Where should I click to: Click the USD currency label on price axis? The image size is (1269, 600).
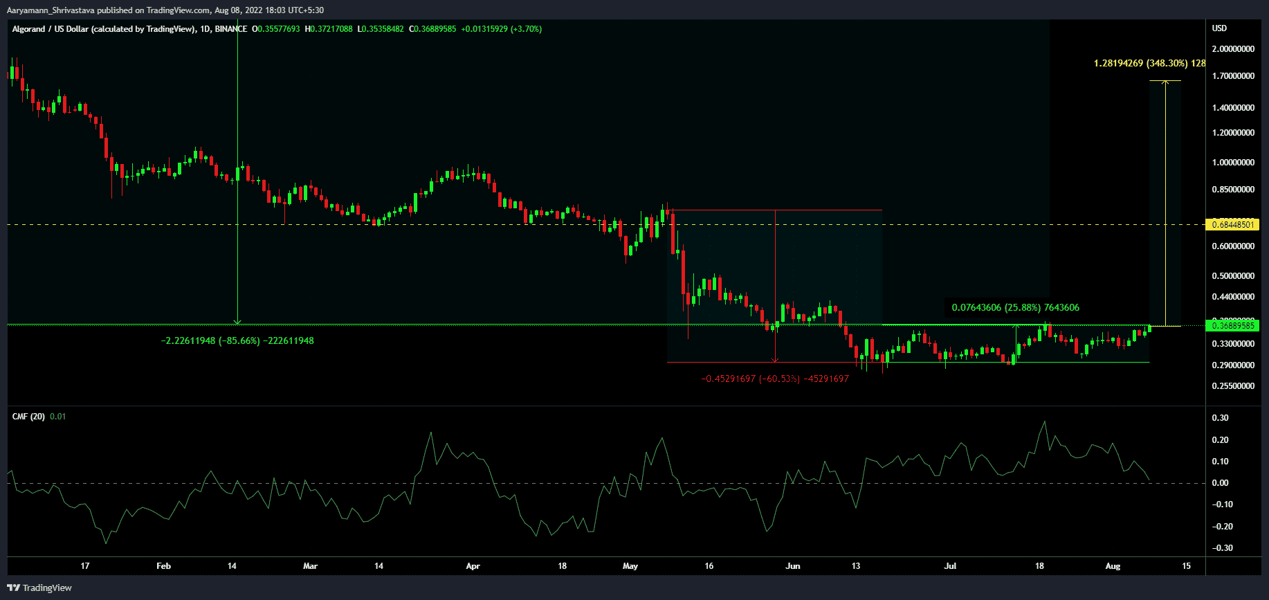(1219, 28)
